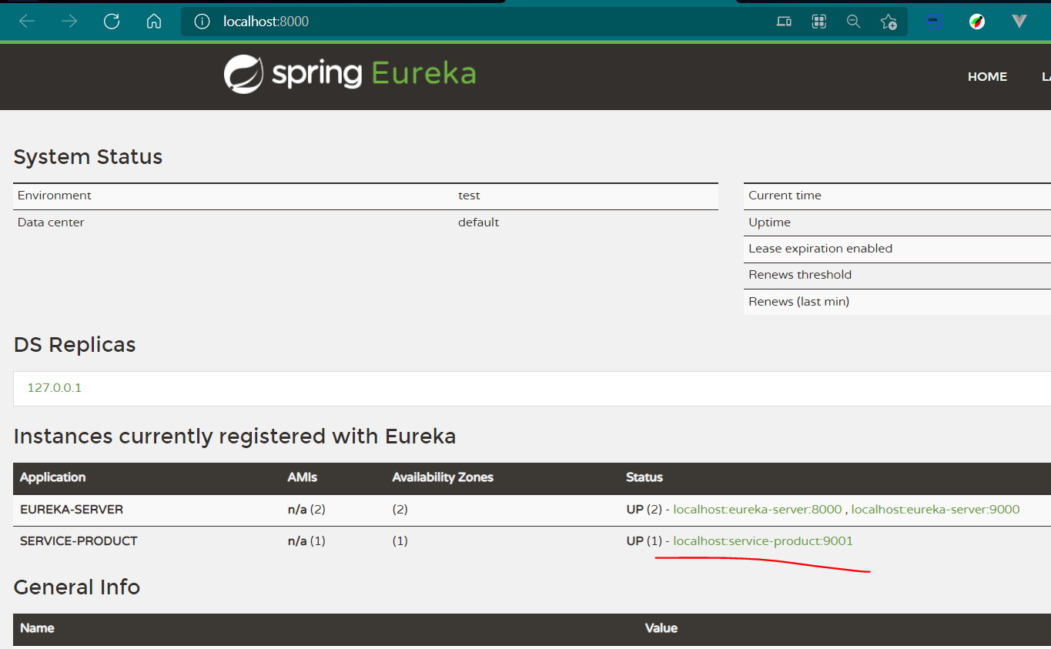Click the AMIs column header
This screenshot has width=1051, height=649.
pos(302,477)
